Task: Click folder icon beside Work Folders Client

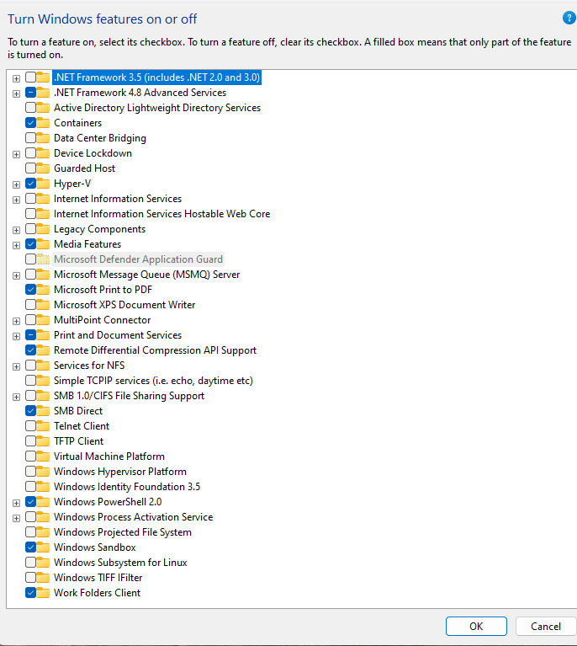Action: (x=43, y=592)
